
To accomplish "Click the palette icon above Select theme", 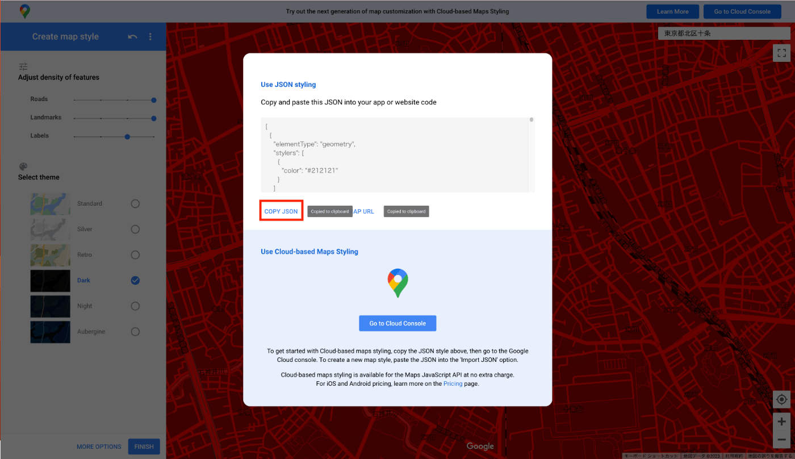I will coord(23,166).
